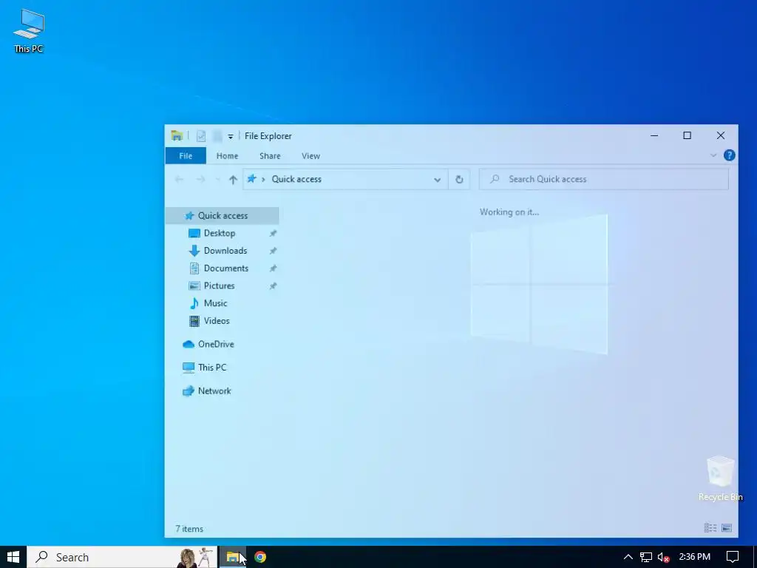
Task: Open the network status tray icon
Action: pos(646,558)
